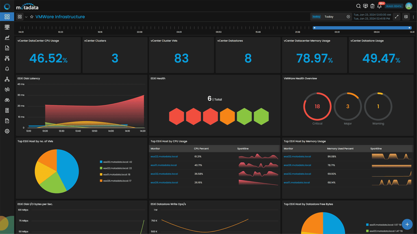Click the Warning 1 health gauge
The width and height of the screenshot is (417, 234).
click(378, 106)
